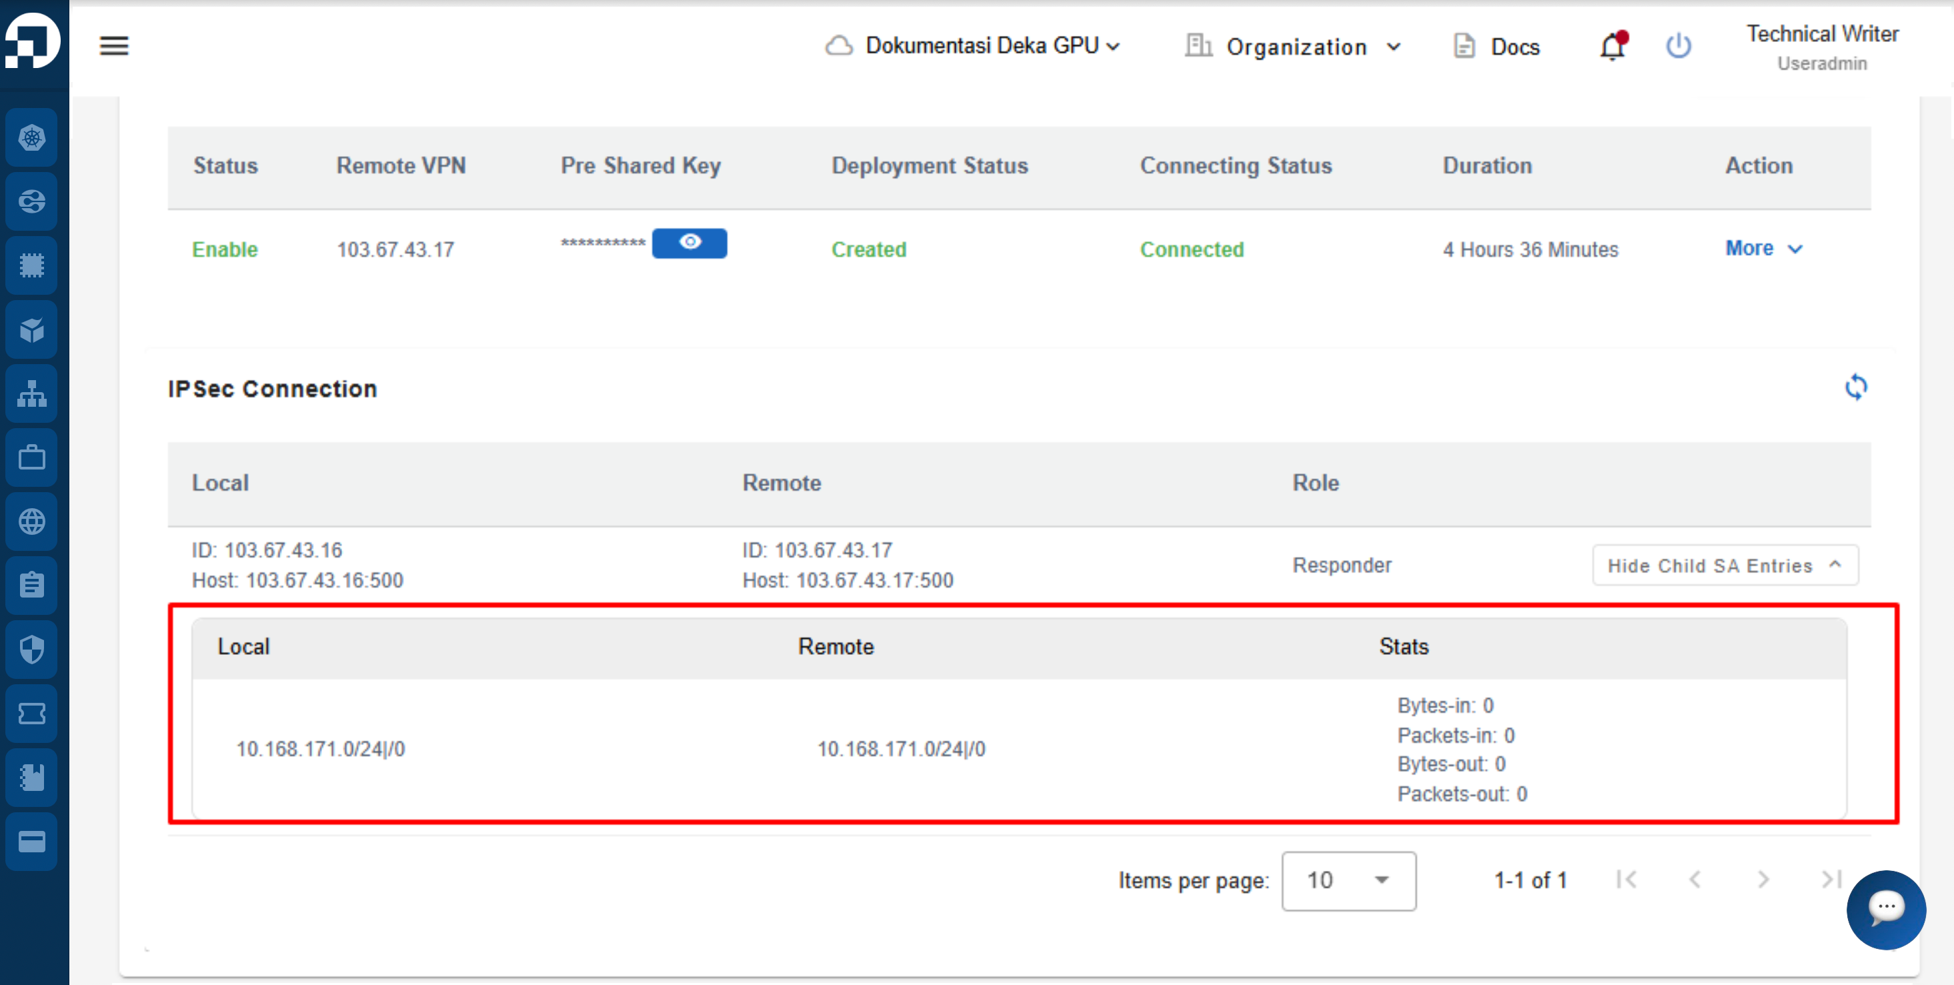1954x985 pixels.
Task: Open the Docs link
Action: click(x=1496, y=47)
